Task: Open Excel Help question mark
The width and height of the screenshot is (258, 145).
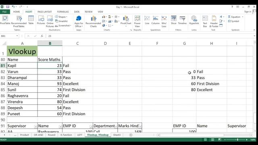Action: click(x=232, y=7)
